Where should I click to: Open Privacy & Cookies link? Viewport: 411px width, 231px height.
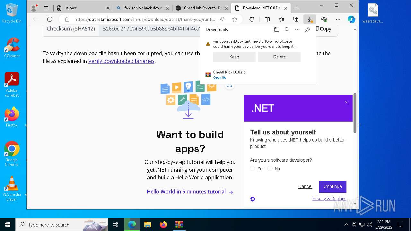click(329, 199)
